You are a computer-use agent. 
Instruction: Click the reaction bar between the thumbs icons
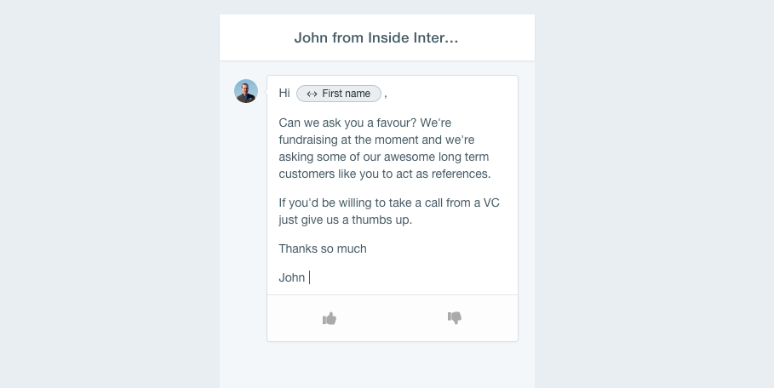(x=392, y=318)
